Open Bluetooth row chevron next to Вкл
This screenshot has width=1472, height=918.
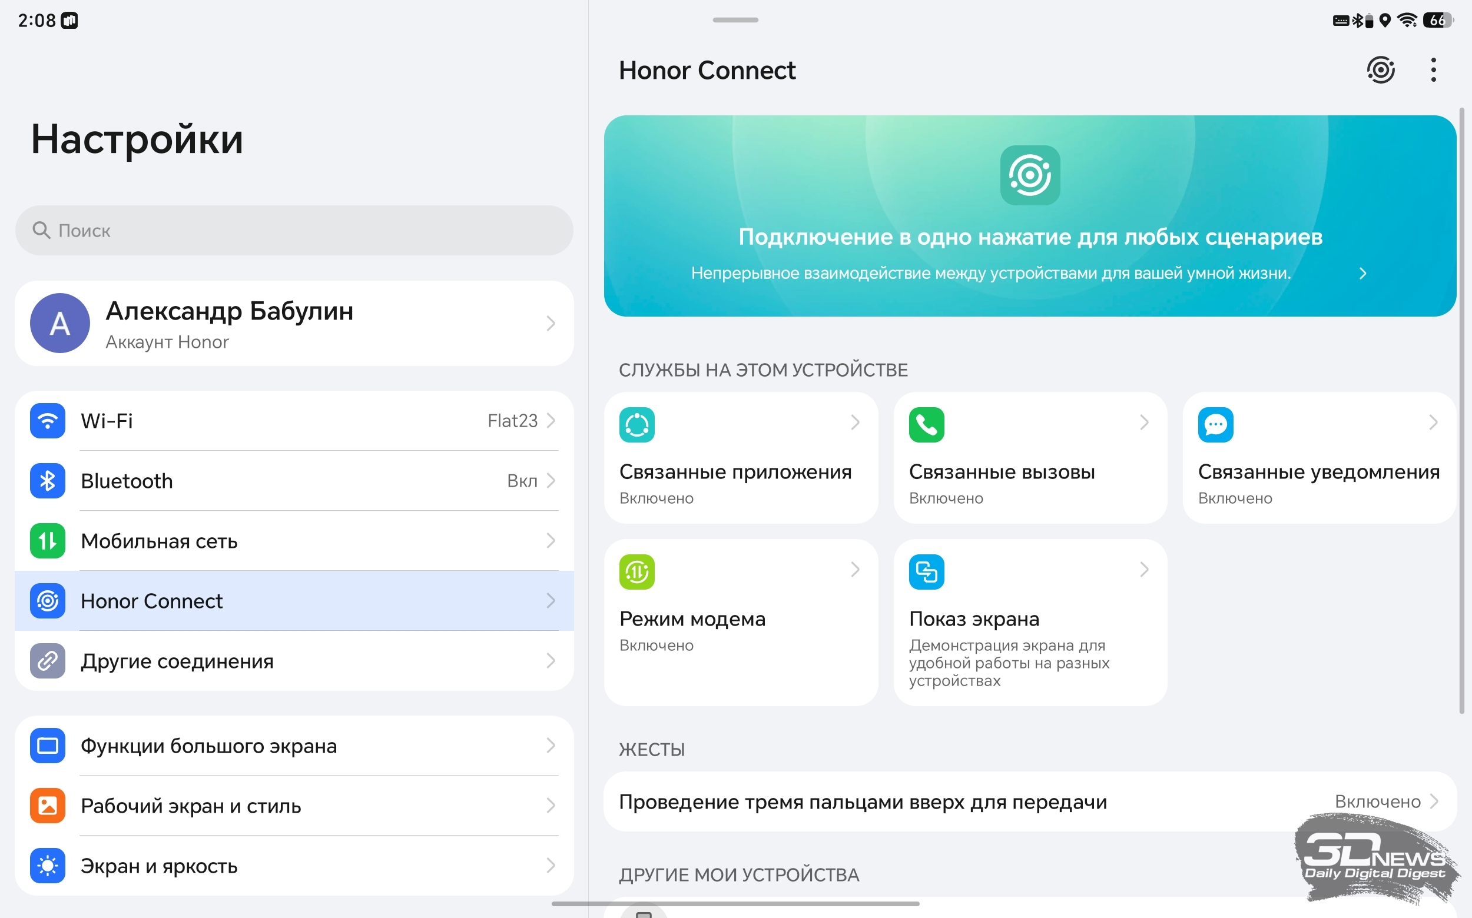pos(551,480)
